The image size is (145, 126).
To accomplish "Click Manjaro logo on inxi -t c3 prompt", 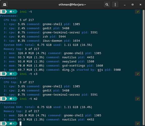I will [x=4, y=74].
